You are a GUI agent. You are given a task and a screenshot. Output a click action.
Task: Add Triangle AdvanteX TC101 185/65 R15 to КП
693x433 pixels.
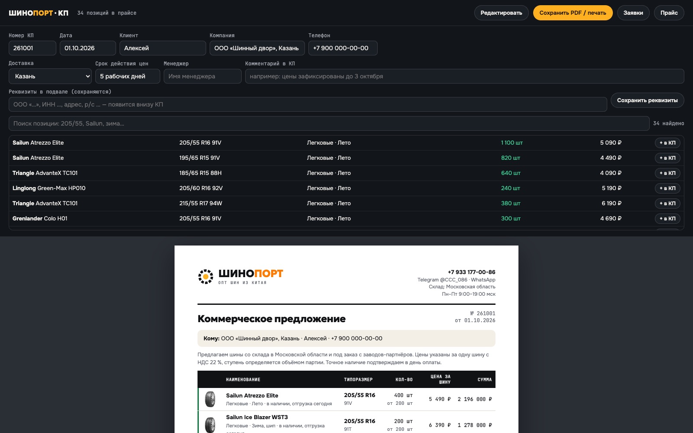tap(667, 173)
